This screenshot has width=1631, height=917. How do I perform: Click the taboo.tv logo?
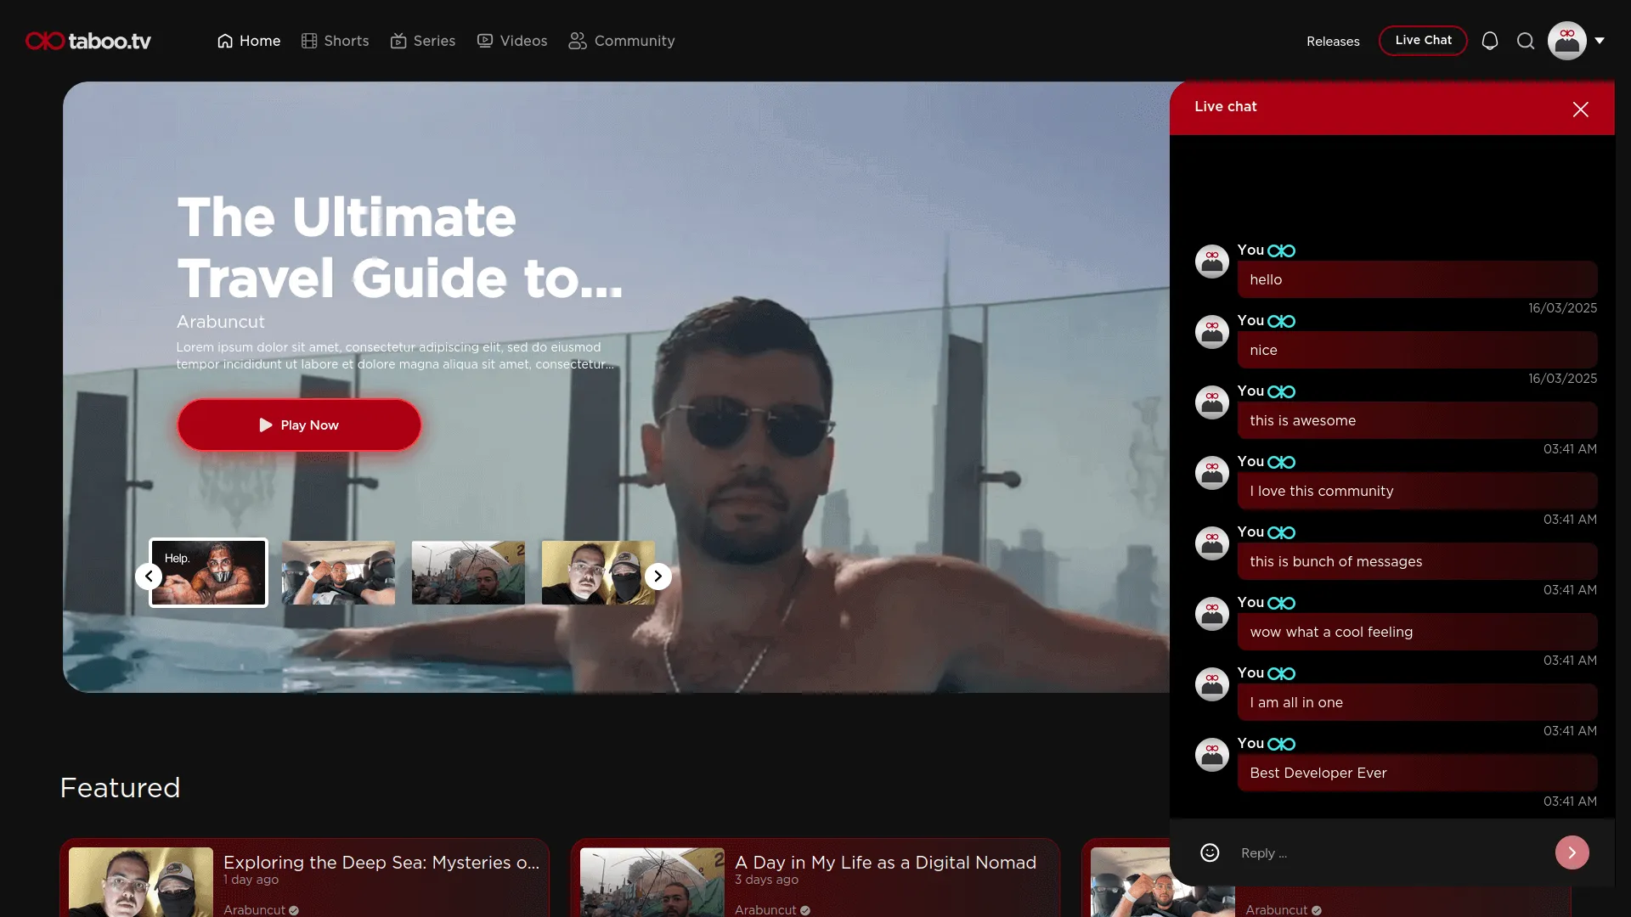pyautogui.click(x=88, y=41)
